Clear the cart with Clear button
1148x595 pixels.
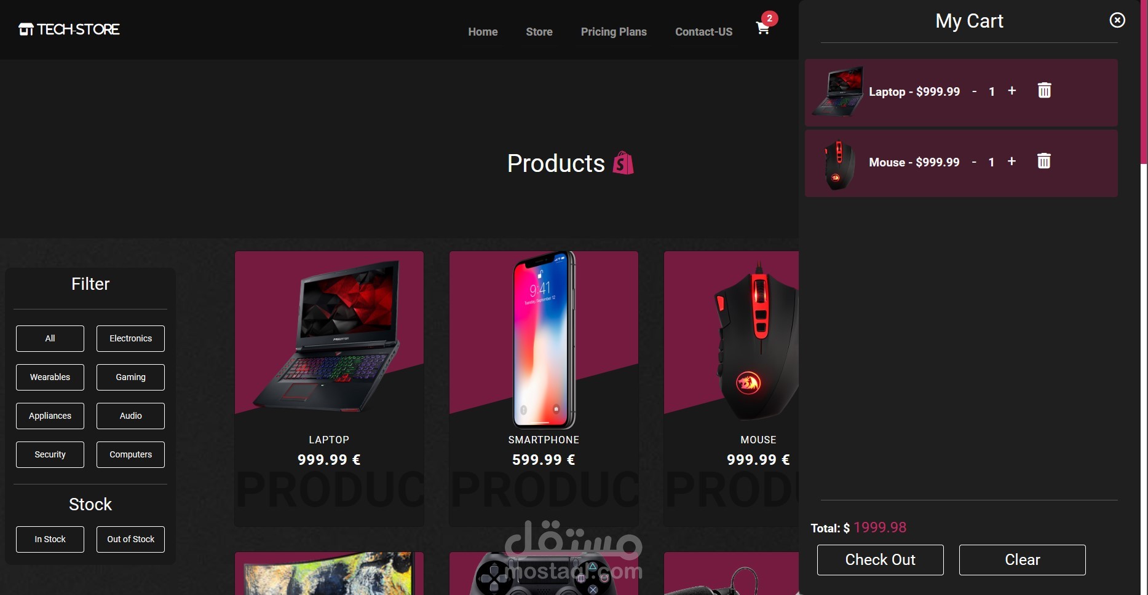(x=1022, y=560)
